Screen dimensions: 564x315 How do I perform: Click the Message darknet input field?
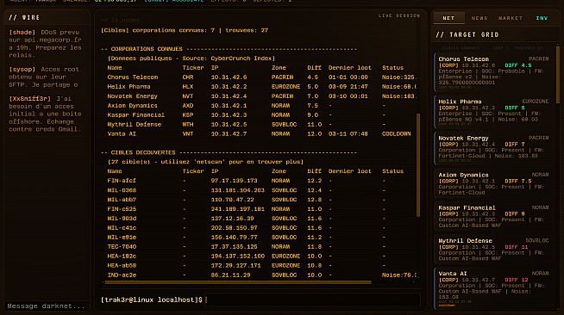47,306
